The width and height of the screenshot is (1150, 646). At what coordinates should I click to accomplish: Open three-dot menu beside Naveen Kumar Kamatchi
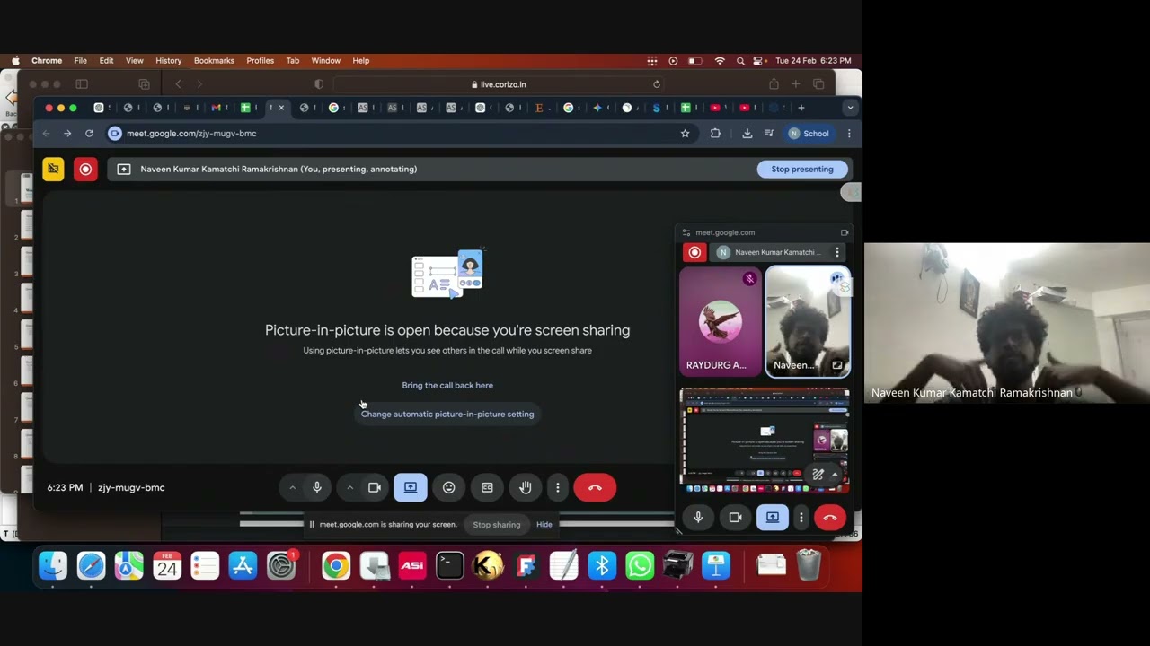[x=837, y=252]
